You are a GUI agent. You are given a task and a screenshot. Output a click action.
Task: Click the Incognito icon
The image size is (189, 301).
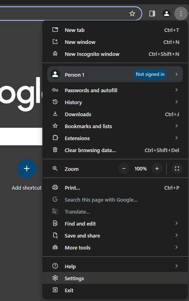pyautogui.click(x=55, y=54)
